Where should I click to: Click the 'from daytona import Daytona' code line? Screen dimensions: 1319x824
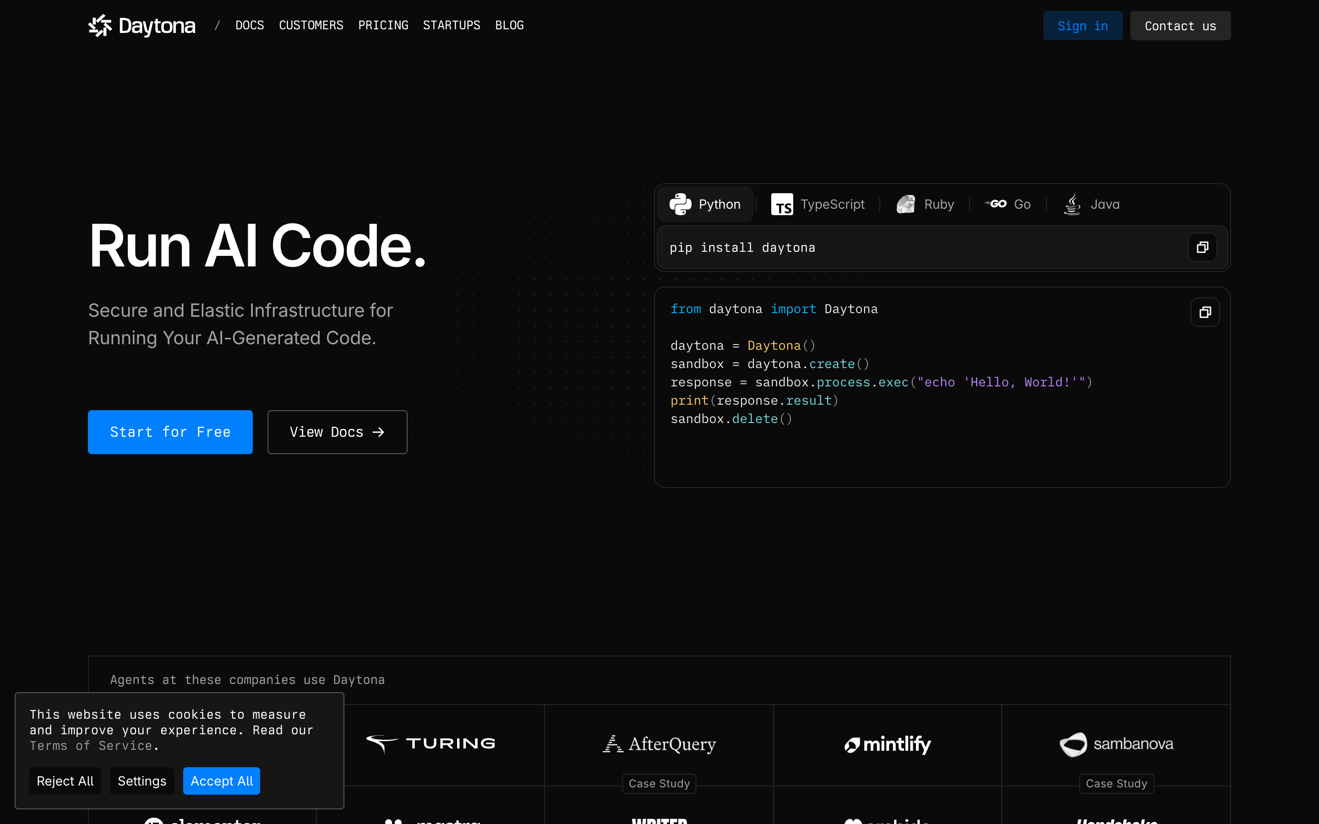[x=774, y=309]
